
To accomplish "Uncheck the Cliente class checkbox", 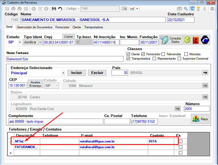I will pyautogui.click(x=128, y=54).
